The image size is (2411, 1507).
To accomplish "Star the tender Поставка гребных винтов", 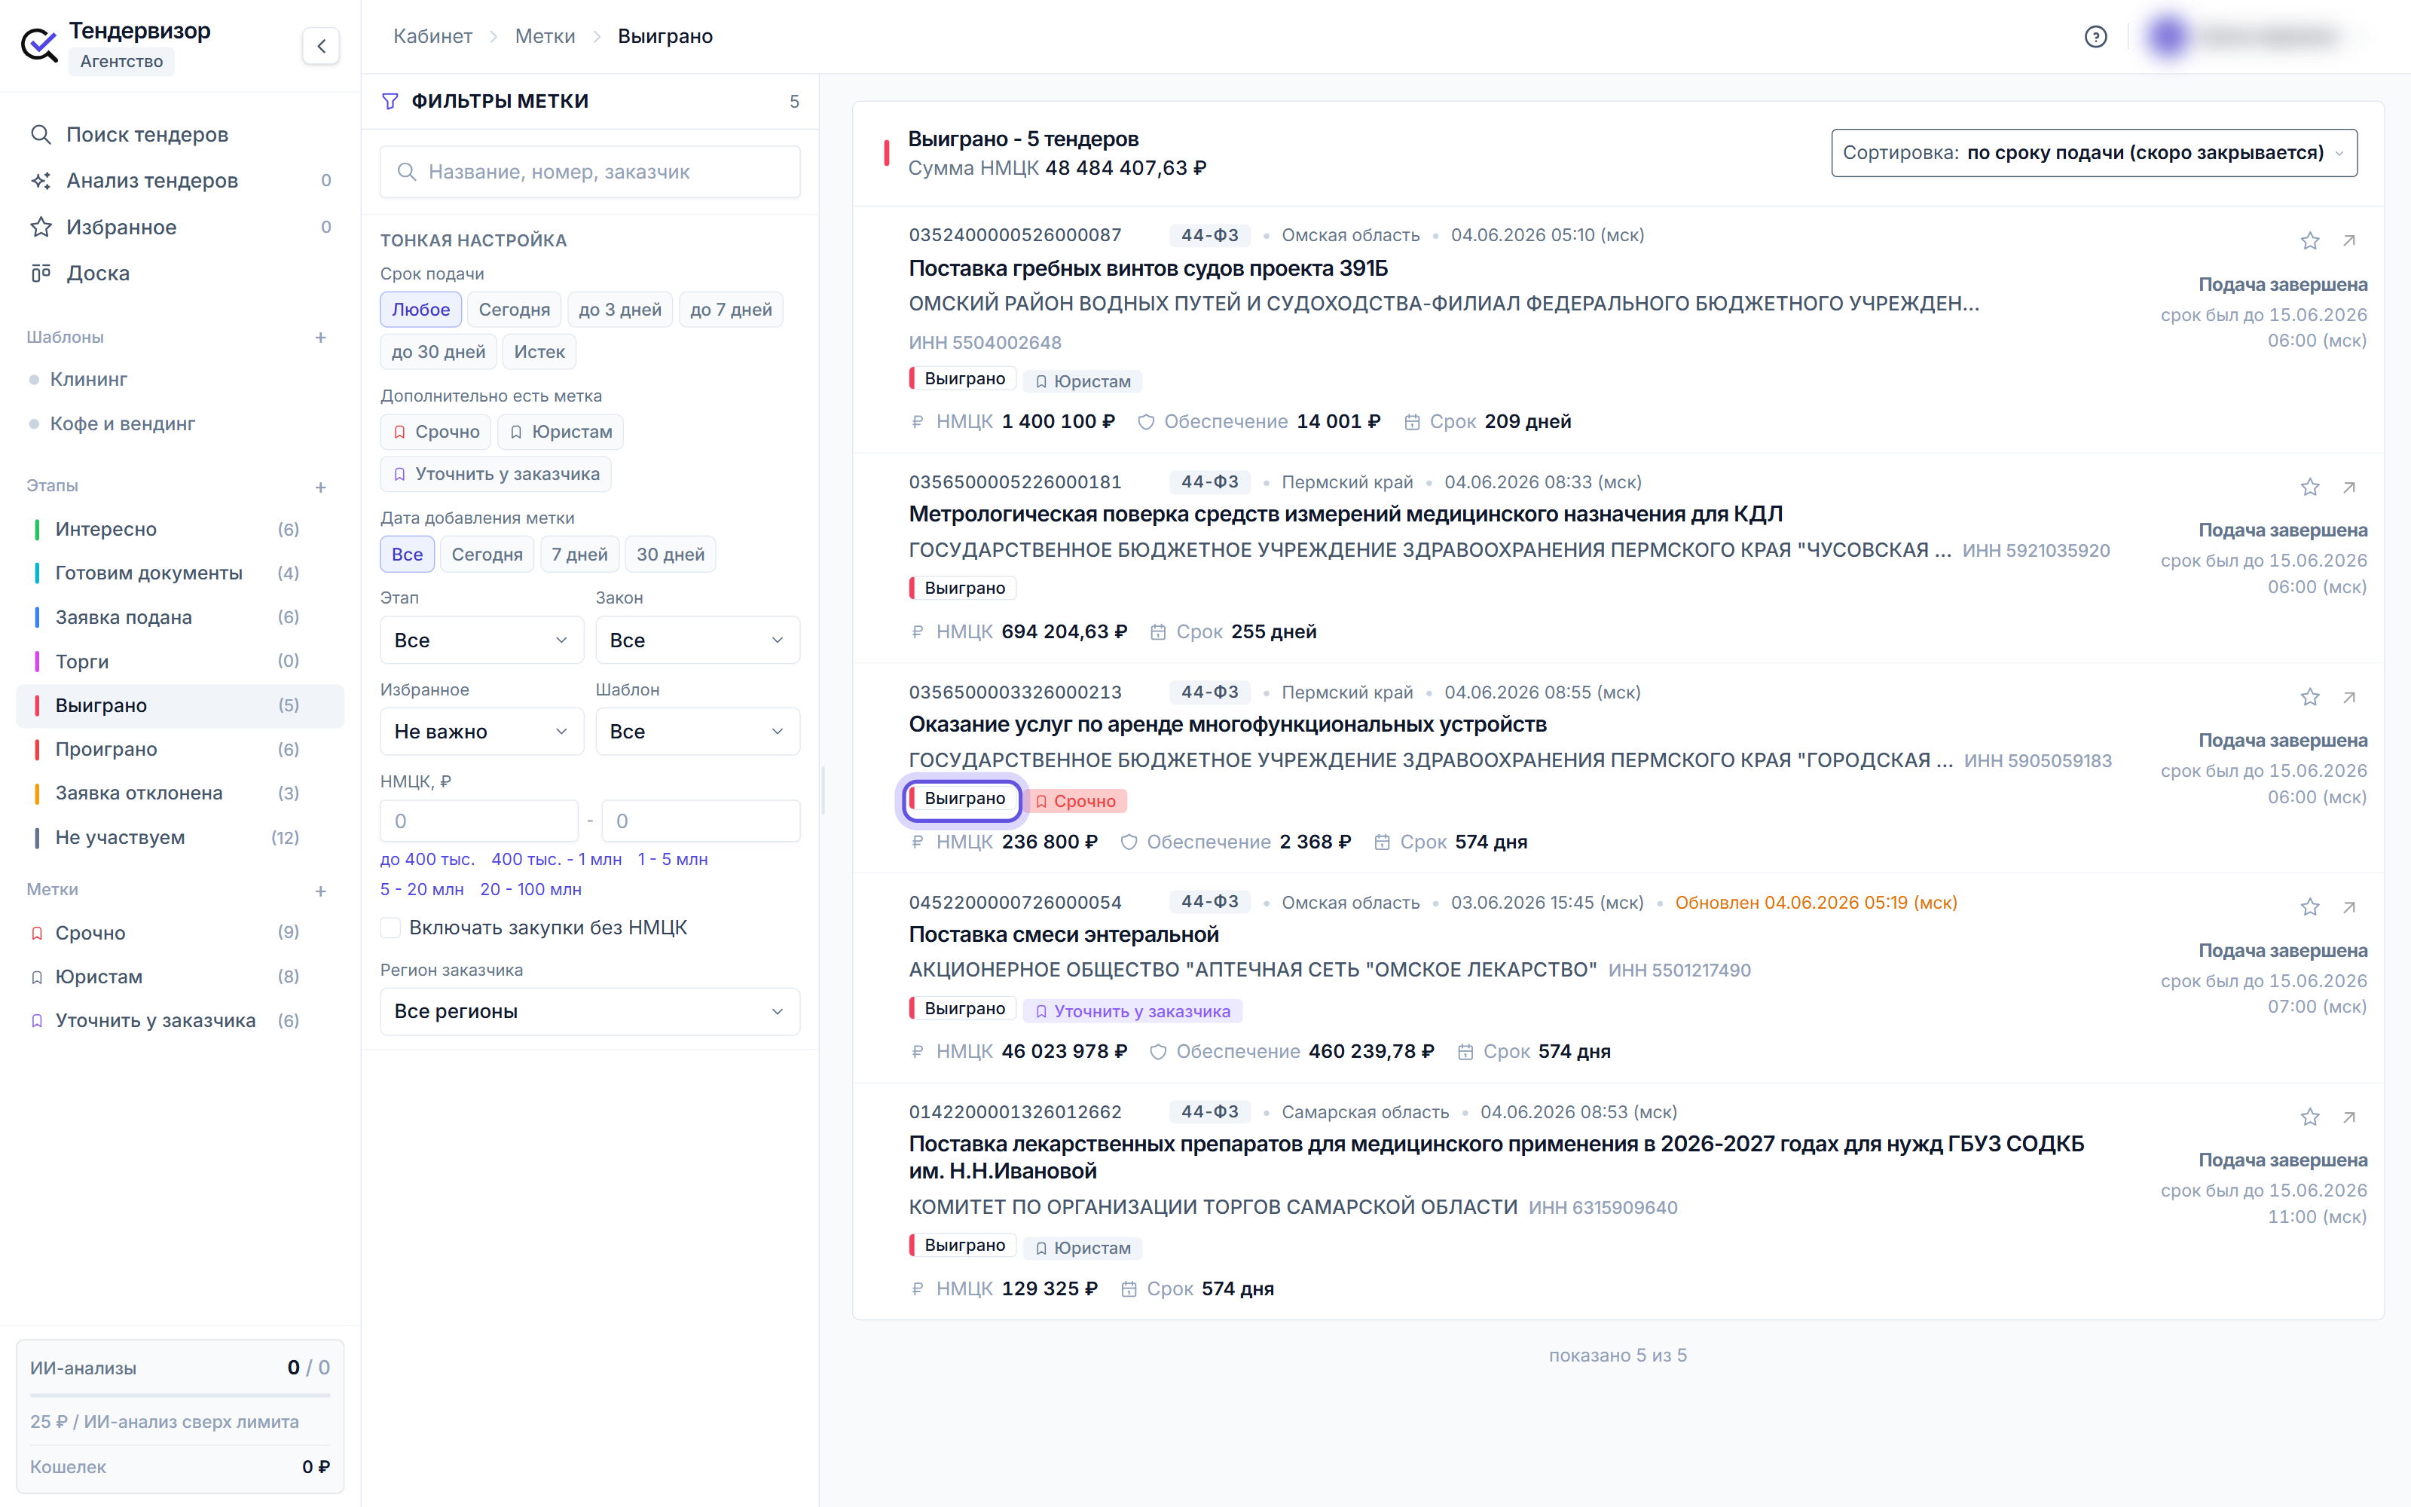I will click(x=2309, y=240).
